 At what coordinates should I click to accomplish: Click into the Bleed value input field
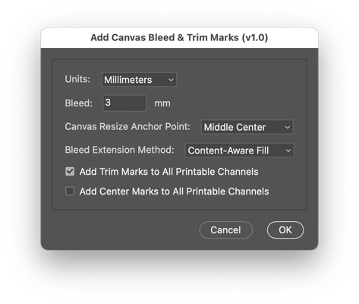(x=124, y=103)
